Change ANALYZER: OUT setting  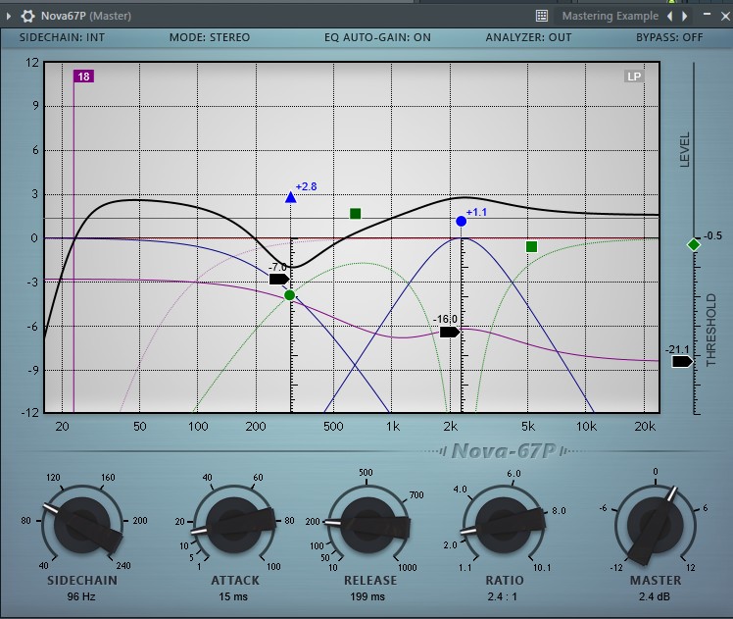528,37
